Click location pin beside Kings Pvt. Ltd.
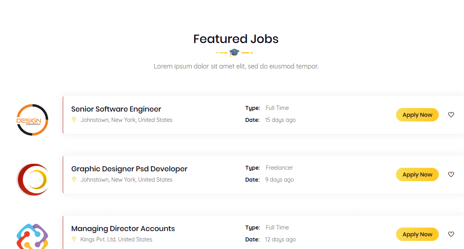The image size is (464, 249). tap(74, 239)
